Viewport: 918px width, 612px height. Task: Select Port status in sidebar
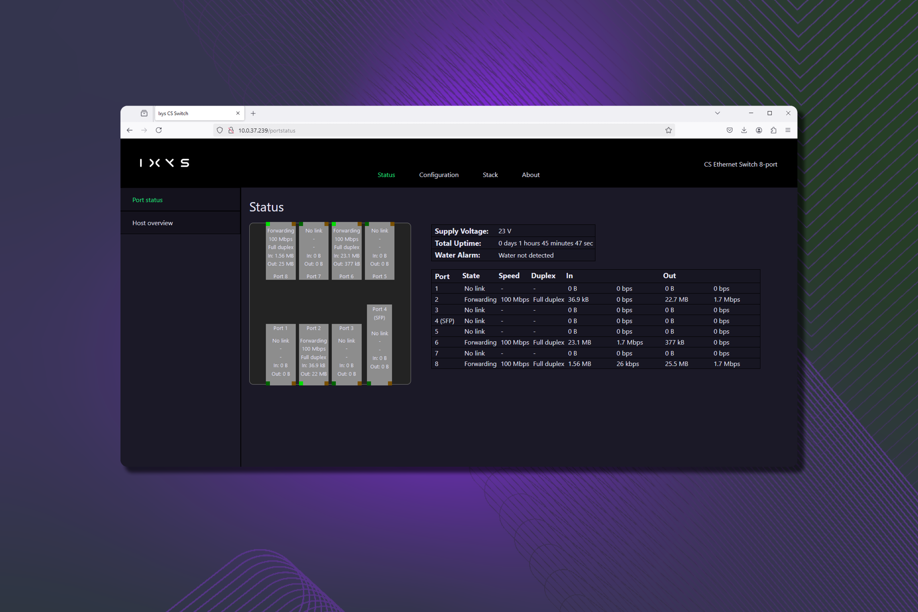[148, 200]
